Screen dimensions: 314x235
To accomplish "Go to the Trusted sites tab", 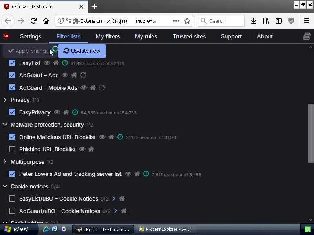I will (189, 36).
